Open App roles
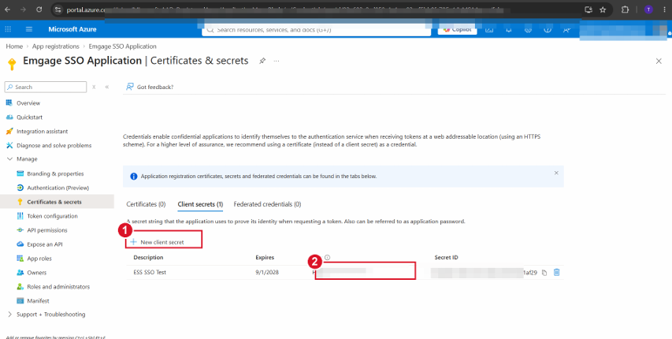The image size is (672, 339). click(x=39, y=259)
